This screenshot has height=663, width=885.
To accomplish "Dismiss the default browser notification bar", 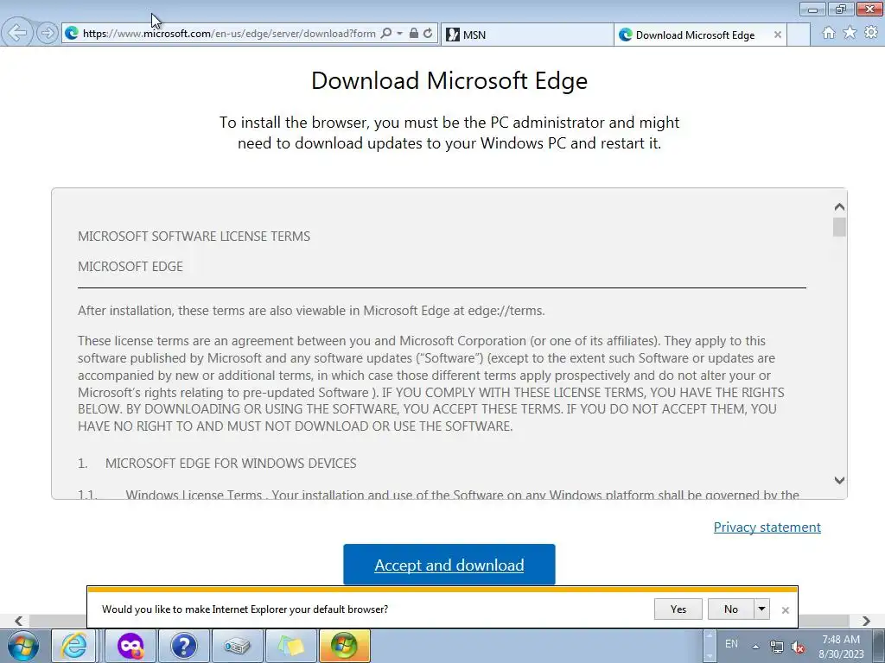I will [x=785, y=610].
